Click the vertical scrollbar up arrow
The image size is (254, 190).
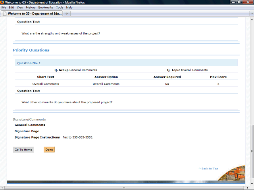[x=252, y=19]
